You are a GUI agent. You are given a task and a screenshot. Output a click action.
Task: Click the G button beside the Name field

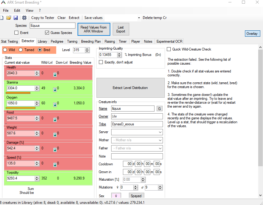pyautogui.click(x=159, y=108)
